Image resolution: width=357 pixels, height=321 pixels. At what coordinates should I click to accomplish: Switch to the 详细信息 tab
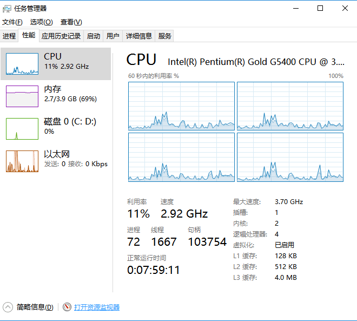click(139, 36)
